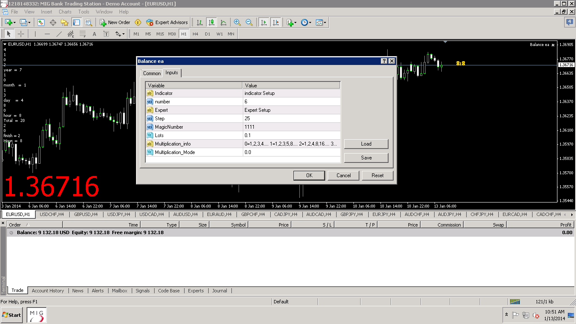Screen dimensions: 576x324
Task: Expand the new chart dropdown arrow
Action: tap(14, 22)
